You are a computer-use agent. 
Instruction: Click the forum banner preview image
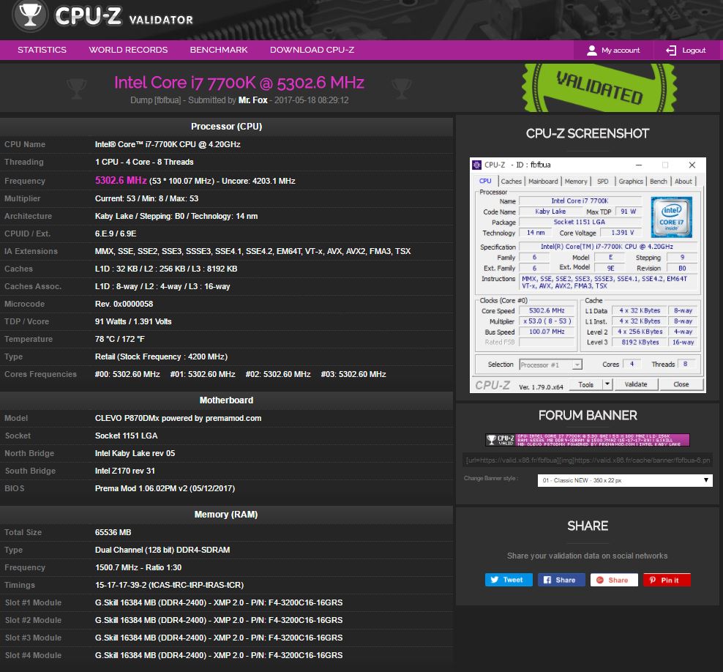(588, 439)
